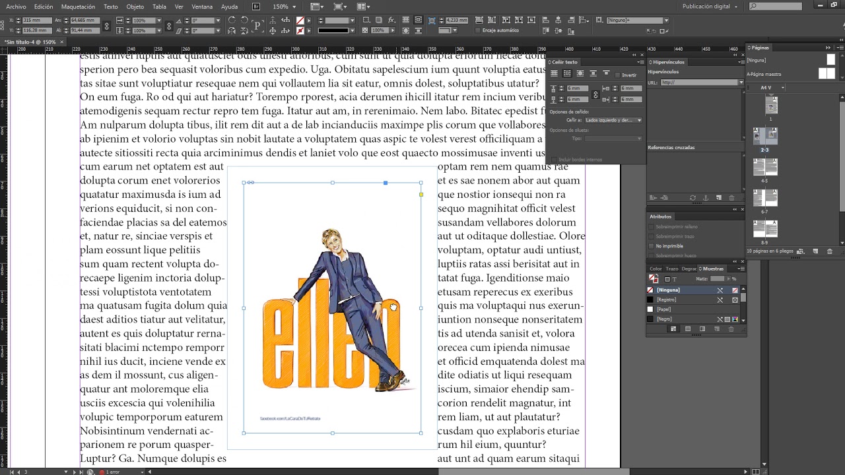Open the pages 4-5 spread thumbnail
The height and width of the screenshot is (475, 845).
765,167
